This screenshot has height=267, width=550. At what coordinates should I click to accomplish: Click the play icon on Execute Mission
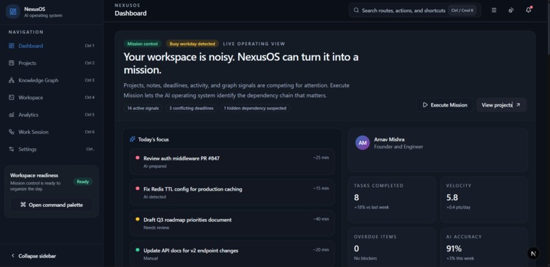click(425, 105)
